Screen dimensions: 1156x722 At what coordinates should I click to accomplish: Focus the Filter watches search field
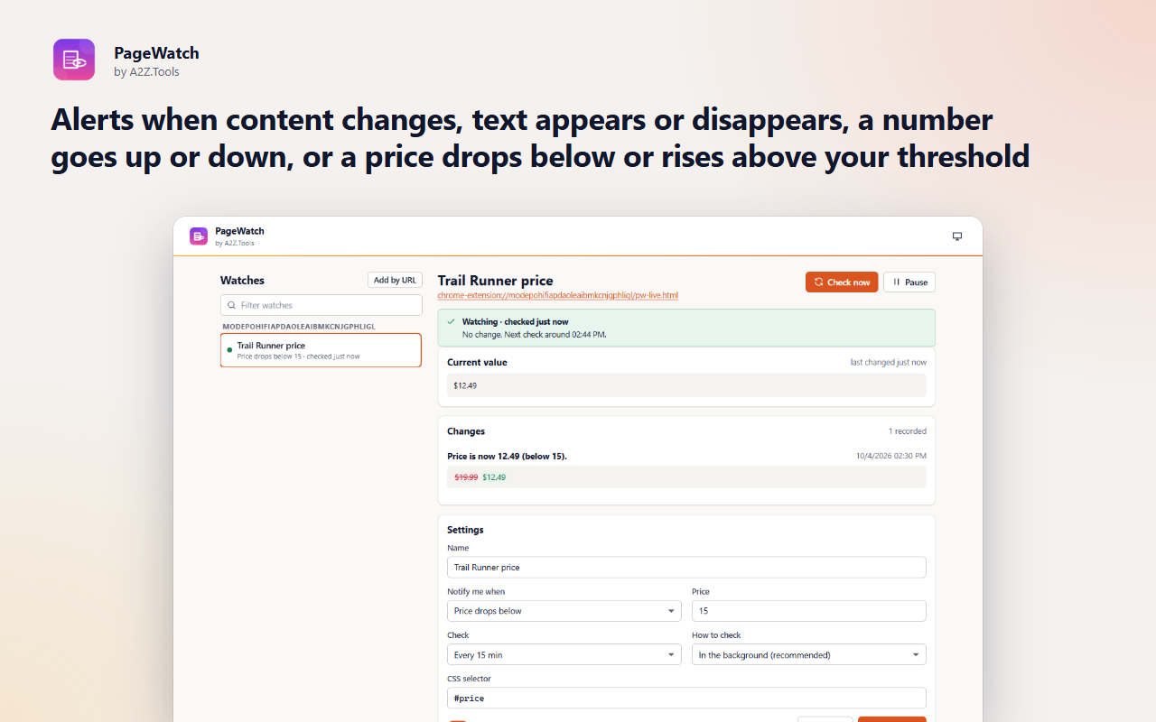(322, 305)
